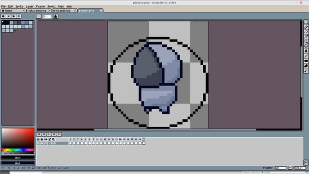Select the Blur tool
This screenshot has height=174, width=309.
point(306,71)
